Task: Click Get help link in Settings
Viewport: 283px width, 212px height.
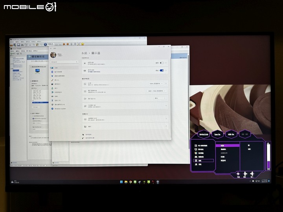Action: [x=87, y=135]
